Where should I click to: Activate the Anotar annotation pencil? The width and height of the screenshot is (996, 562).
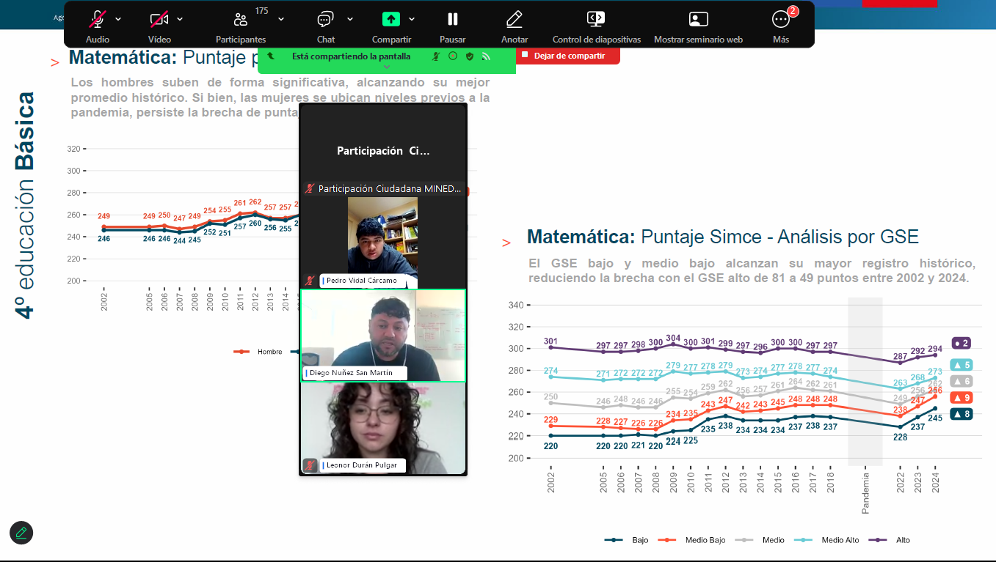(x=515, y=21)
